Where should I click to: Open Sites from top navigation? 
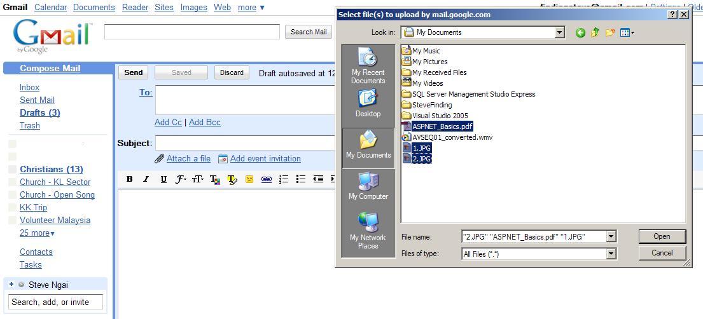[x=164, y=8]
